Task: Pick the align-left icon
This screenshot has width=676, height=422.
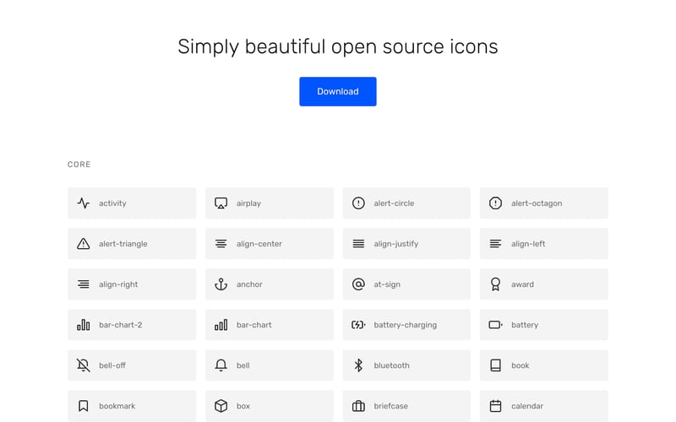Action: tap(495, 244)
